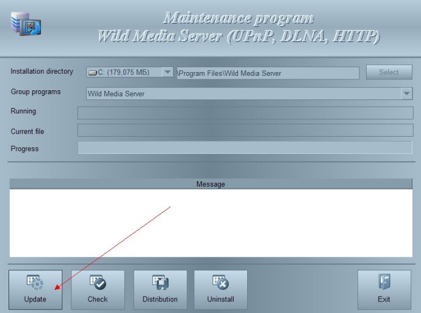Click the installation path input field

click(268, 73)
